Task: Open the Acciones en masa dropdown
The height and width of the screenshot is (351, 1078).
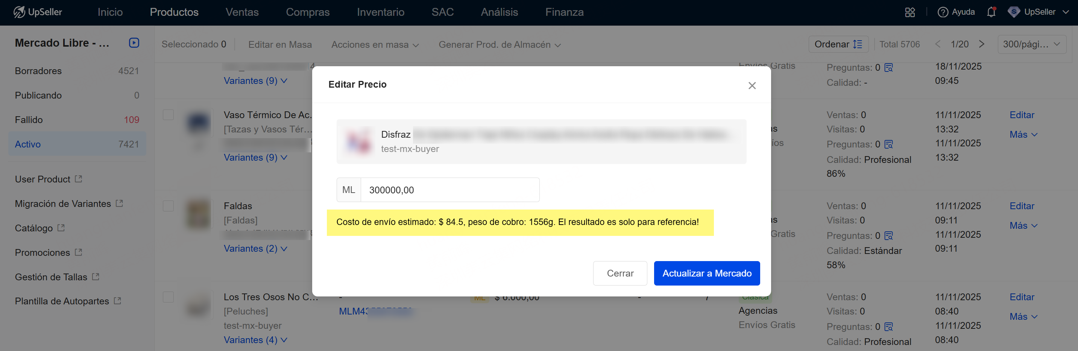Action: (x=375, y=44)
